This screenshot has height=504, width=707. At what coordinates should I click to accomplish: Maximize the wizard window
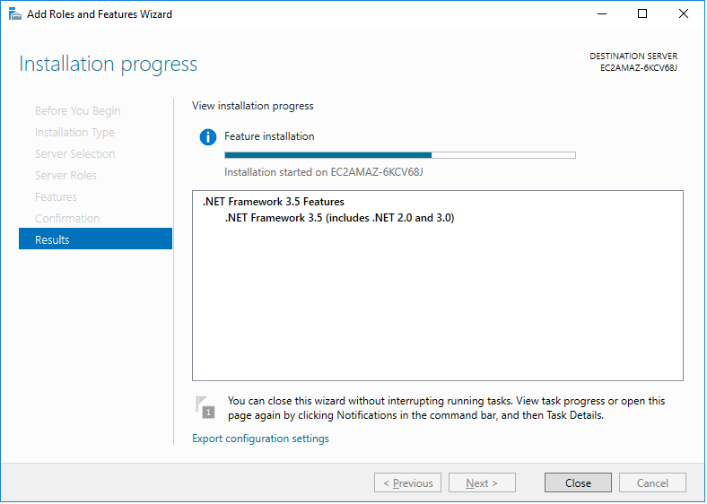(x=642, y=14)
